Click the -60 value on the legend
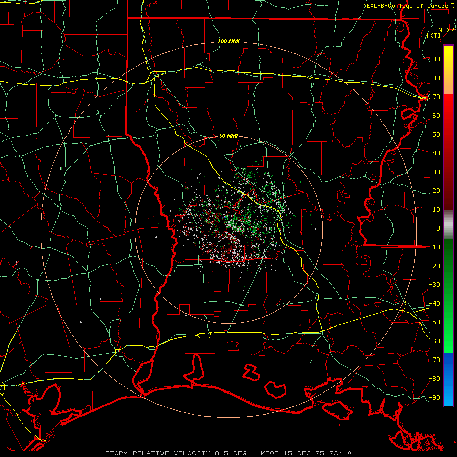Screen dimensions: 457x457 [434, 341]
